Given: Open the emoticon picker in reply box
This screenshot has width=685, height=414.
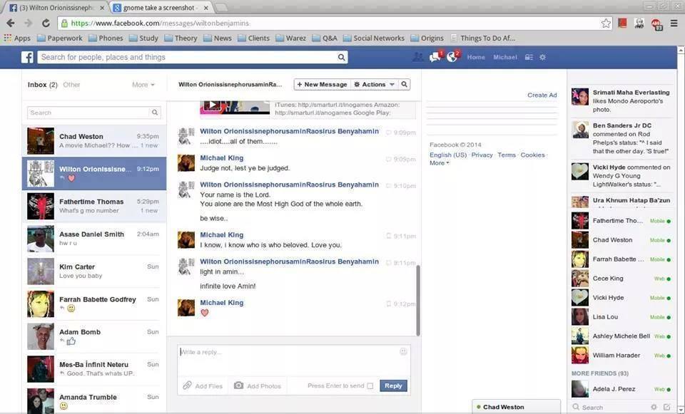Looking at the screenshot, I should [x=403, y=351].
